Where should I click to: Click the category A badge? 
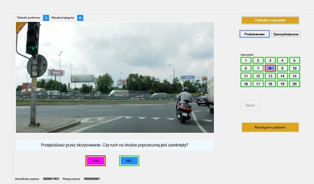(80, 18)
